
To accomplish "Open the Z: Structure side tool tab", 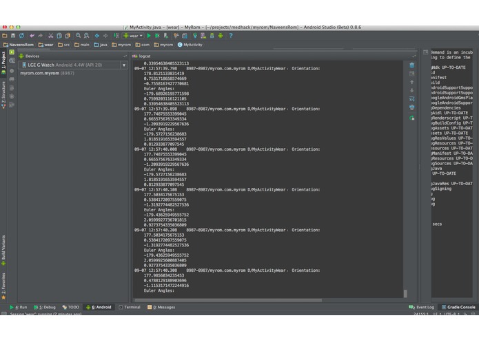I will [x=3, y=95].
